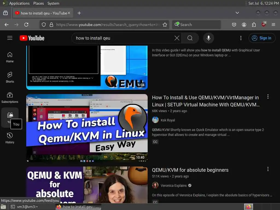Viewport: 280px width, 210px height.
Task: Open Shorts in the sidebar
Action: (x=10, y=77)
